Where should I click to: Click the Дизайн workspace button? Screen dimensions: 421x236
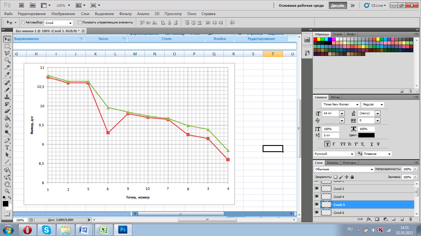(338, 6)
